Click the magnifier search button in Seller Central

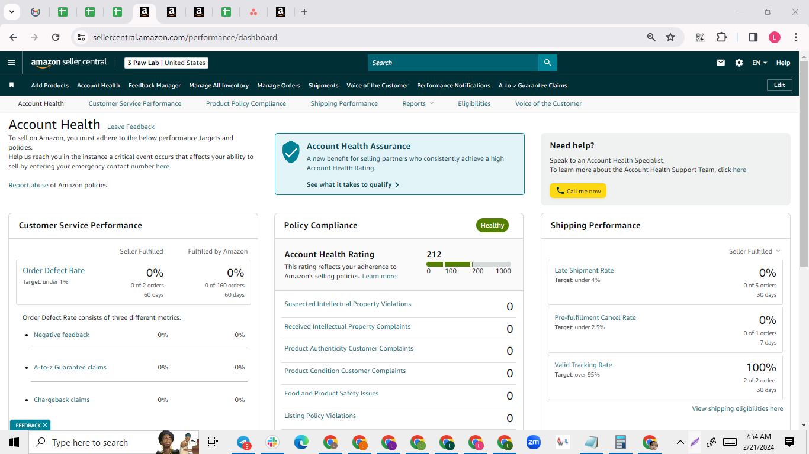(x=548, y=63)
